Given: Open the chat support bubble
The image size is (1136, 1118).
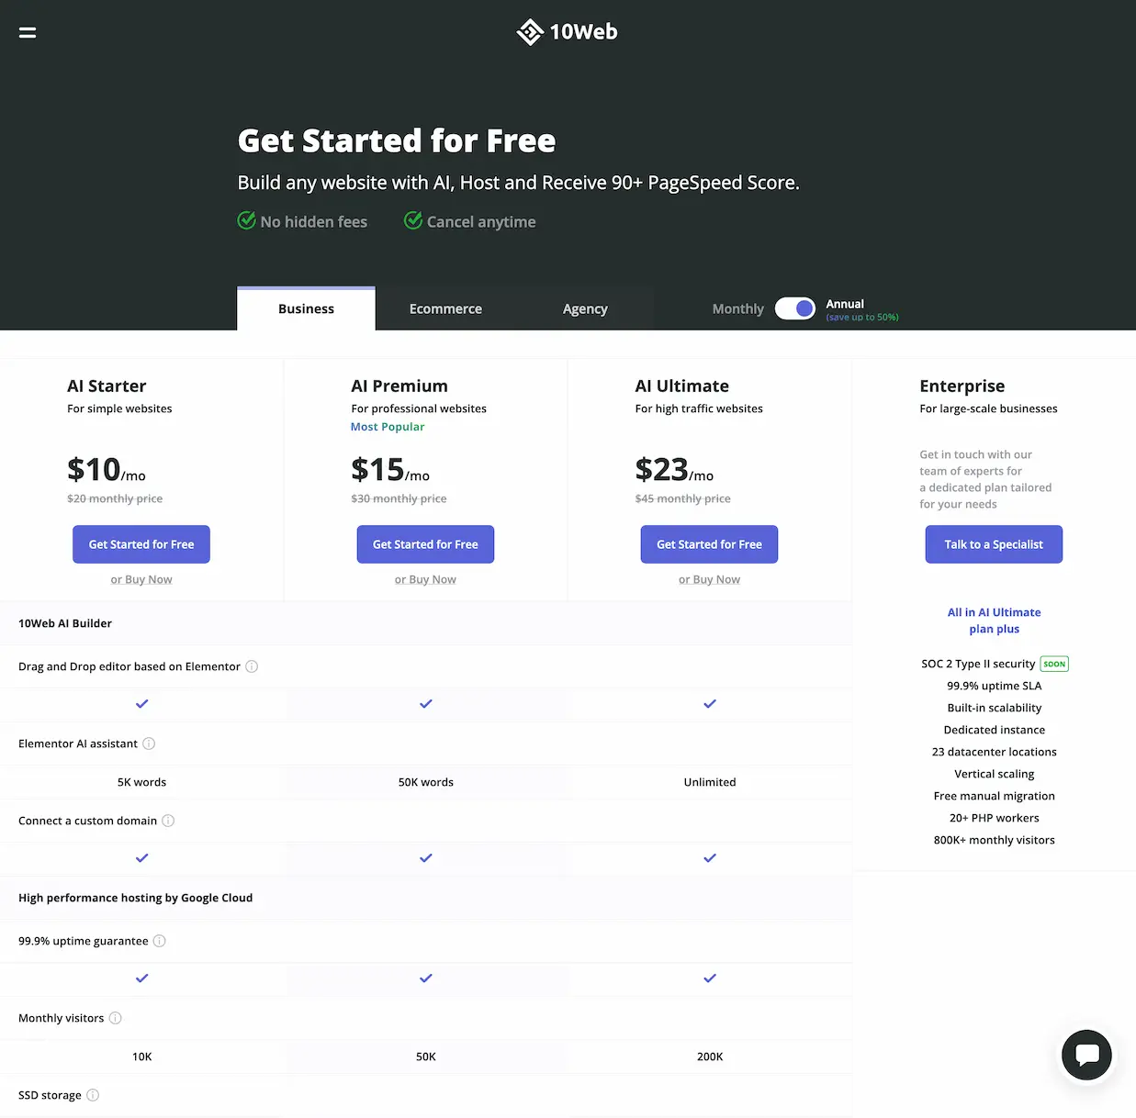Looking at the screenshot, I should 1086,1055.
